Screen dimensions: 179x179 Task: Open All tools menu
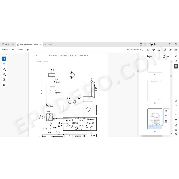pos(5,50)
